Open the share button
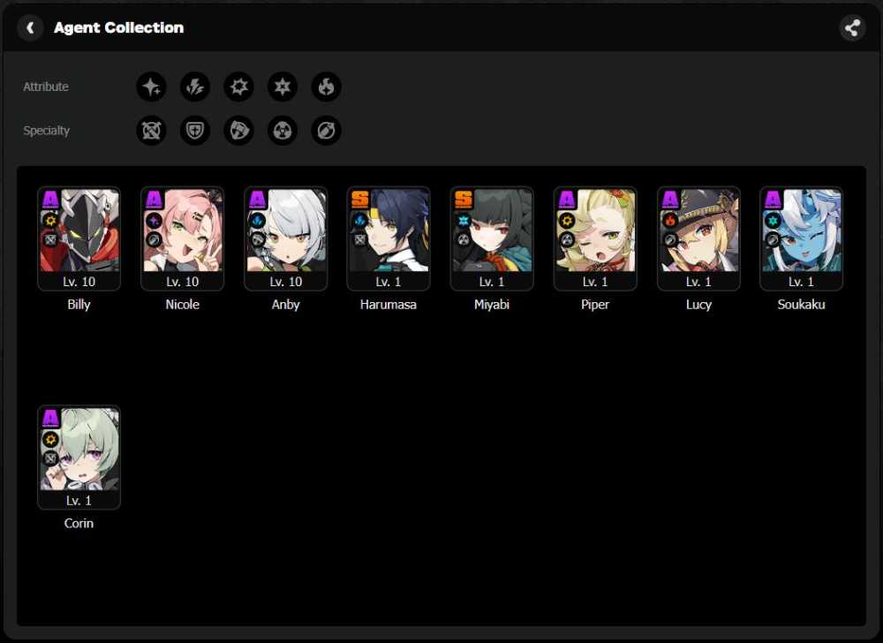Viewport: 883px width, 643px height. tap(852, 27)
